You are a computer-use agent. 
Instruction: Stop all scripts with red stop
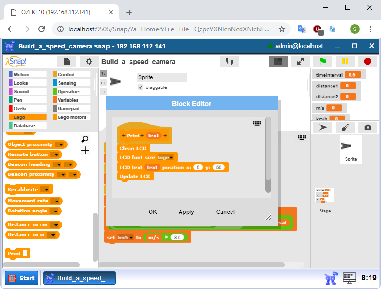(x=367, y=61)
